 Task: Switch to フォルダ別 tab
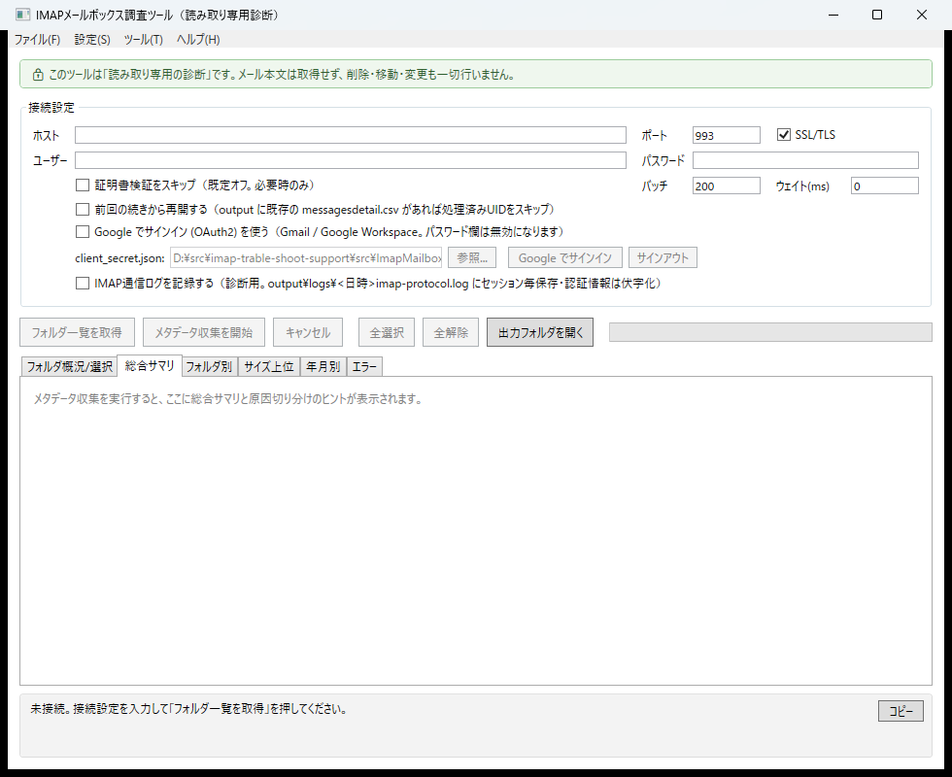click(210, 367)
